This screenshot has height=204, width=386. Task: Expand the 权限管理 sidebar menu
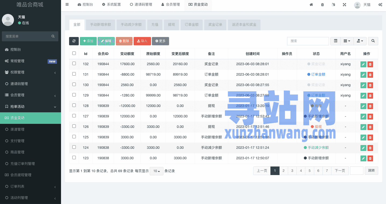(x=30, y=72)
